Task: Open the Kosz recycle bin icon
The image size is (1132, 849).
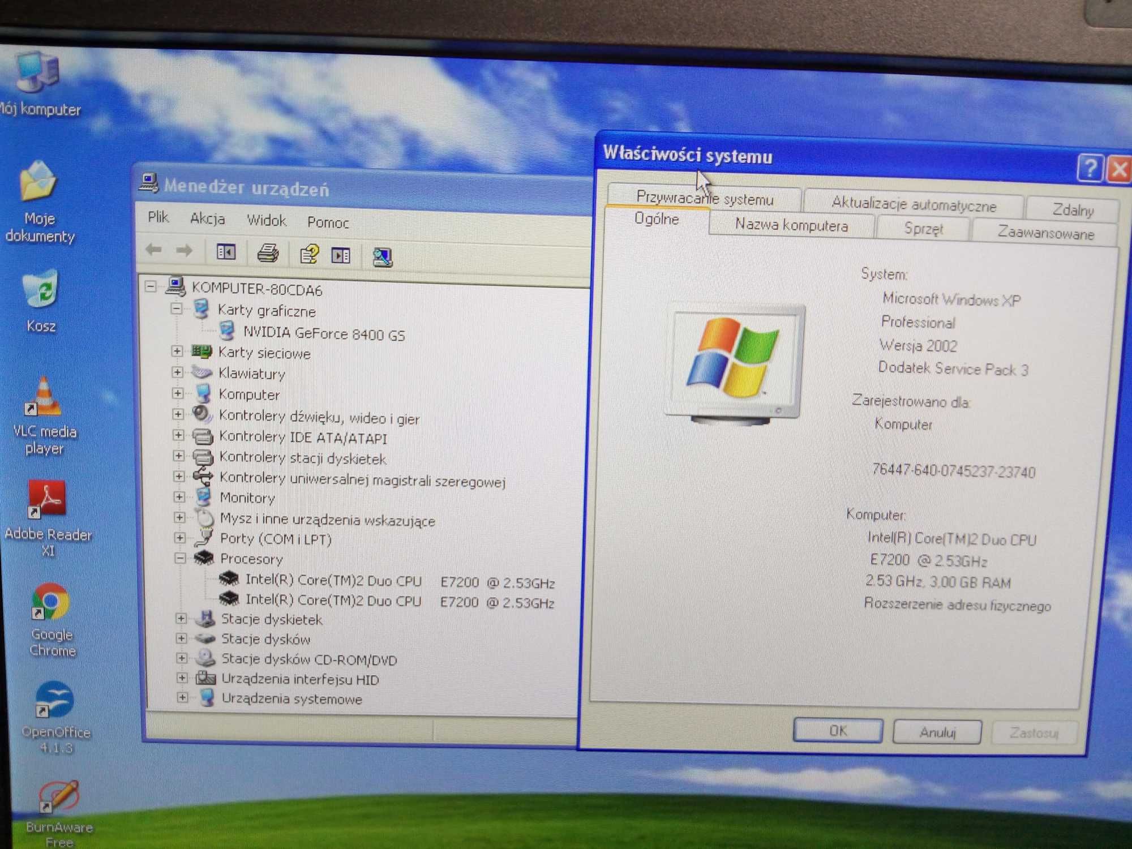Action: click(x=41, y=289)
